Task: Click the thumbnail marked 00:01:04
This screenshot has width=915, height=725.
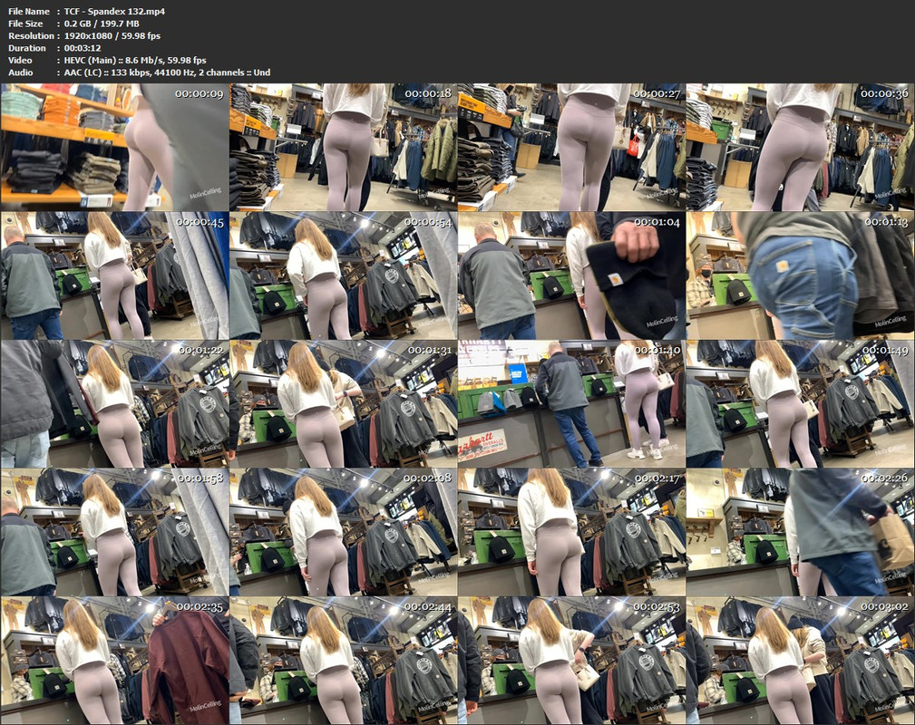Action: [x=570, y=275]
